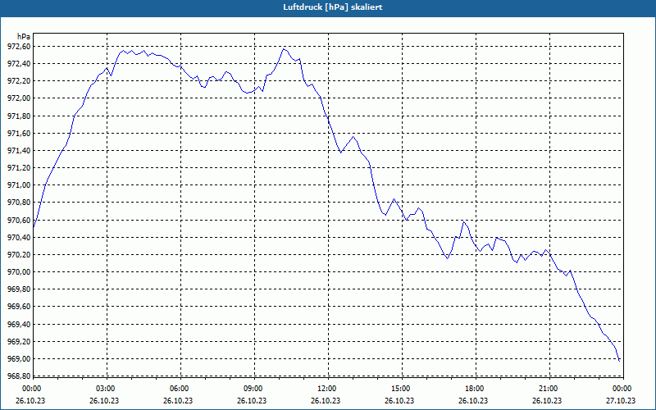Click the 969,00 axis value
The height and width of the screenshot is (410, 656).
(19, 359)
